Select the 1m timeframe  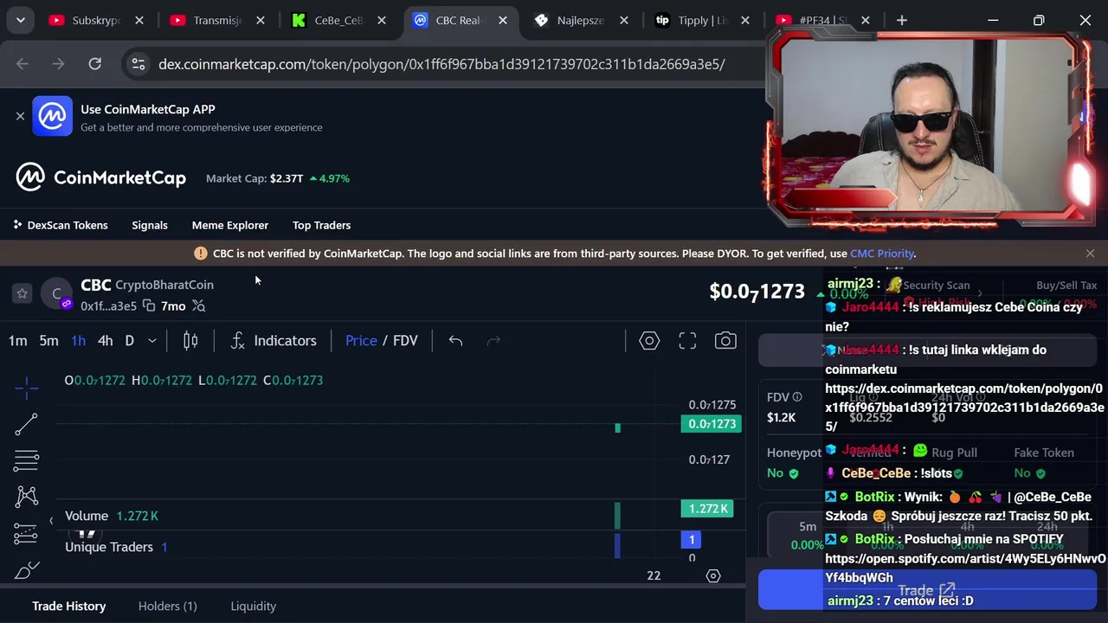tap(17, 341)
